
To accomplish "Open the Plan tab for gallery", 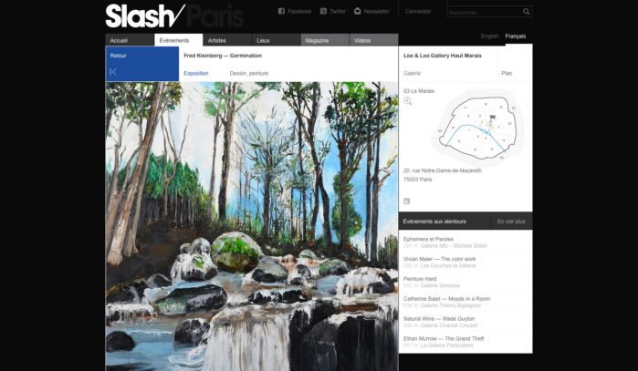I will (x=507, y=73).
